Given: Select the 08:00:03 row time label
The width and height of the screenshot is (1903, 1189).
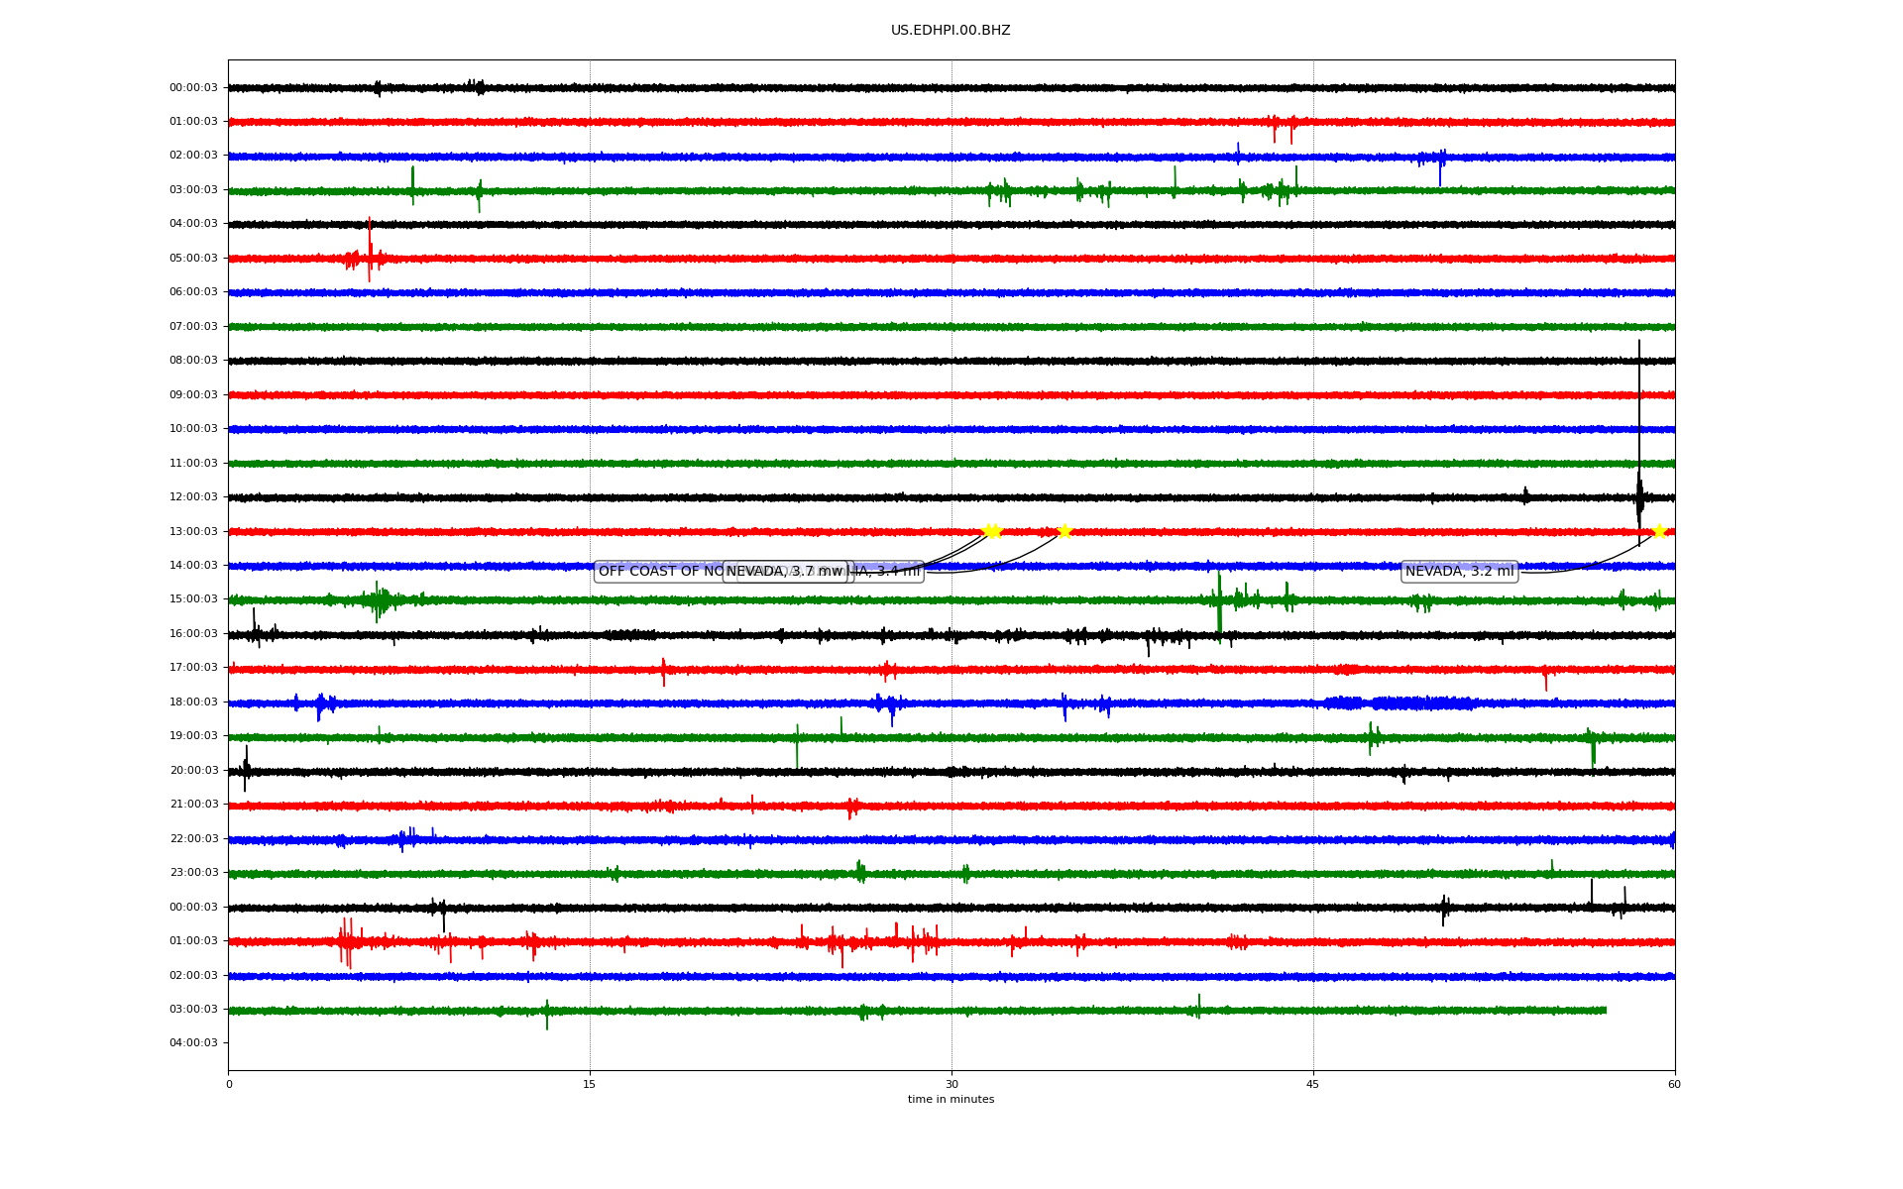Looking at the screenshot, I should point(193,361).
